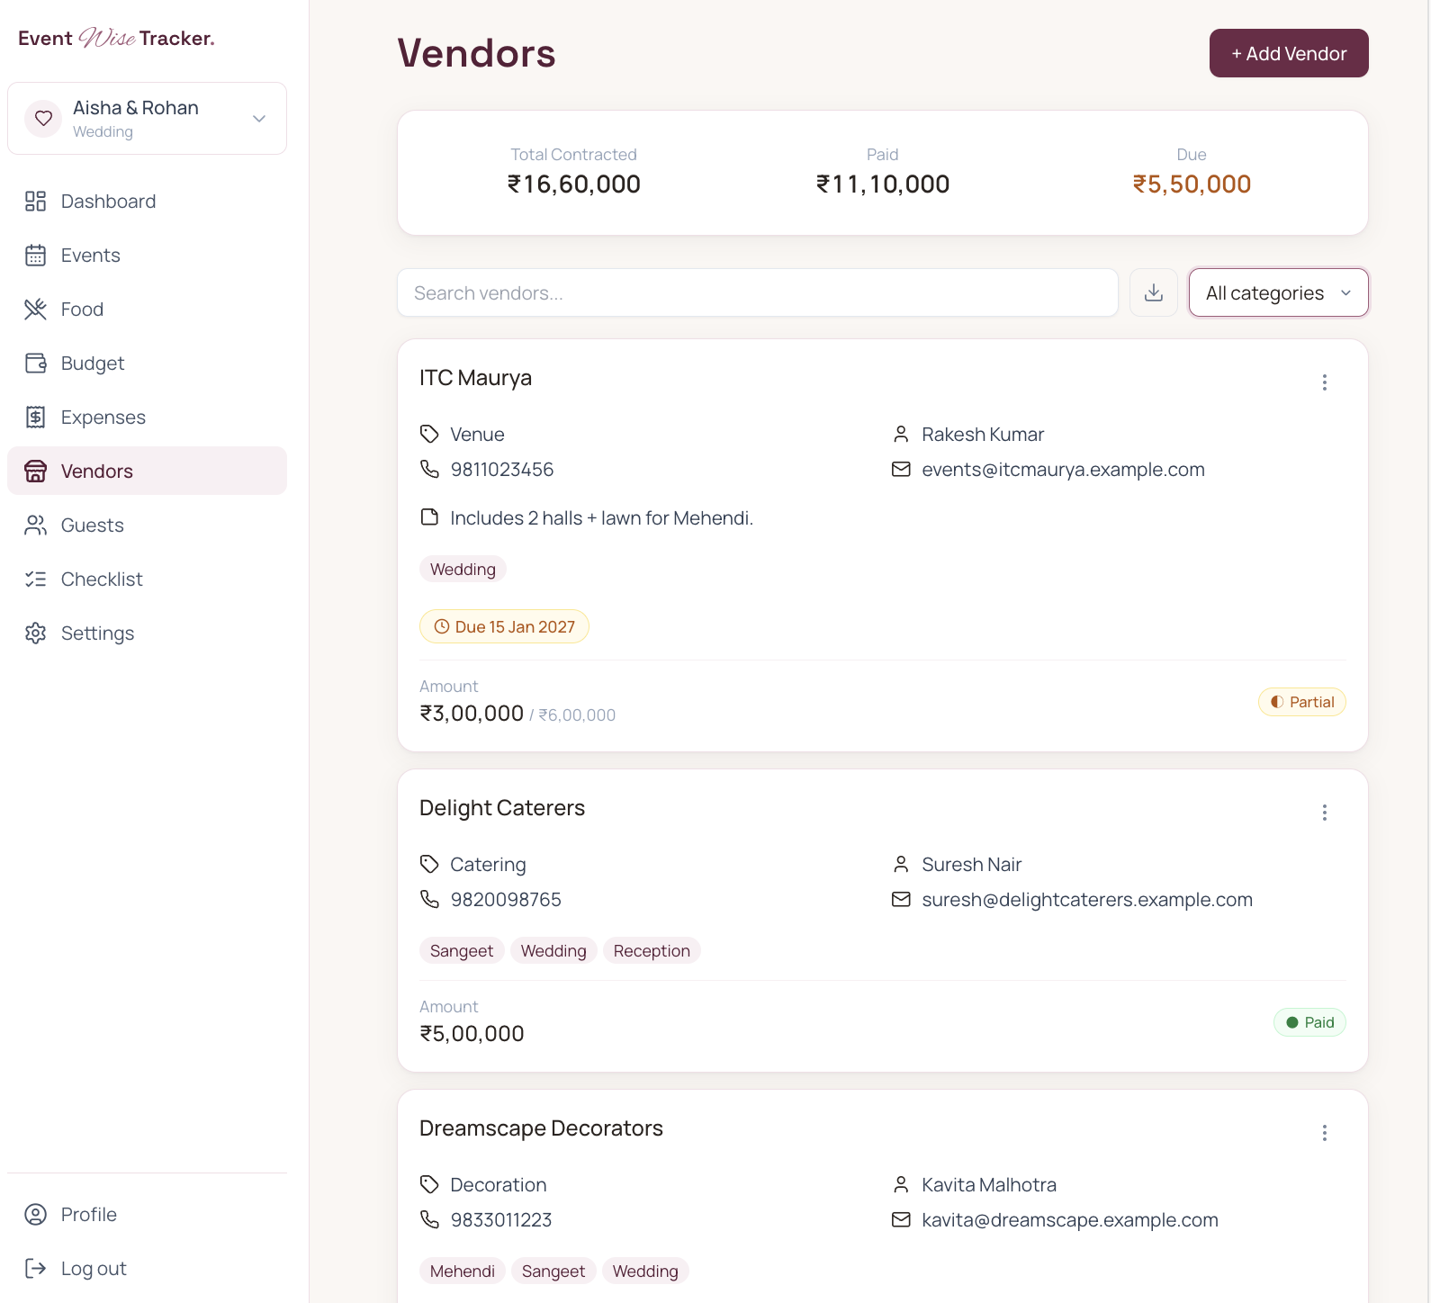The height and width of the screenshot is (1303, 1431).
Task: Click the Settings gear icon
Action: (x=35, y=634)
